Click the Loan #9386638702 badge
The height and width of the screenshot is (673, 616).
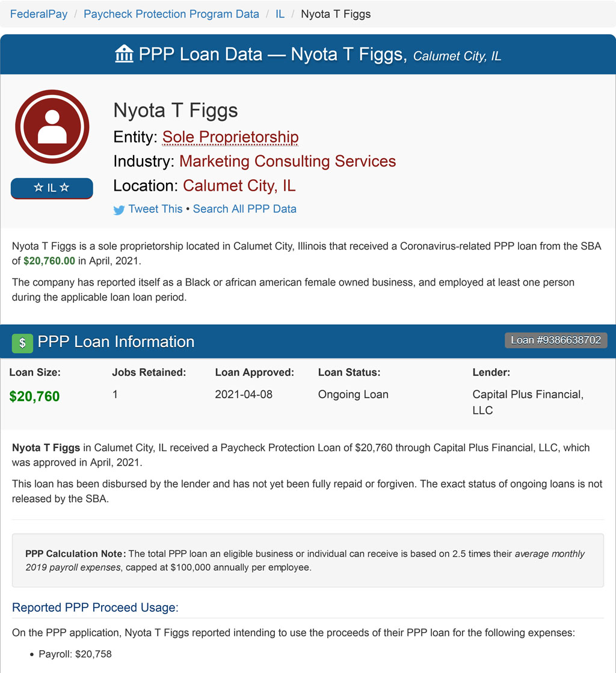(x=556, y=340)
